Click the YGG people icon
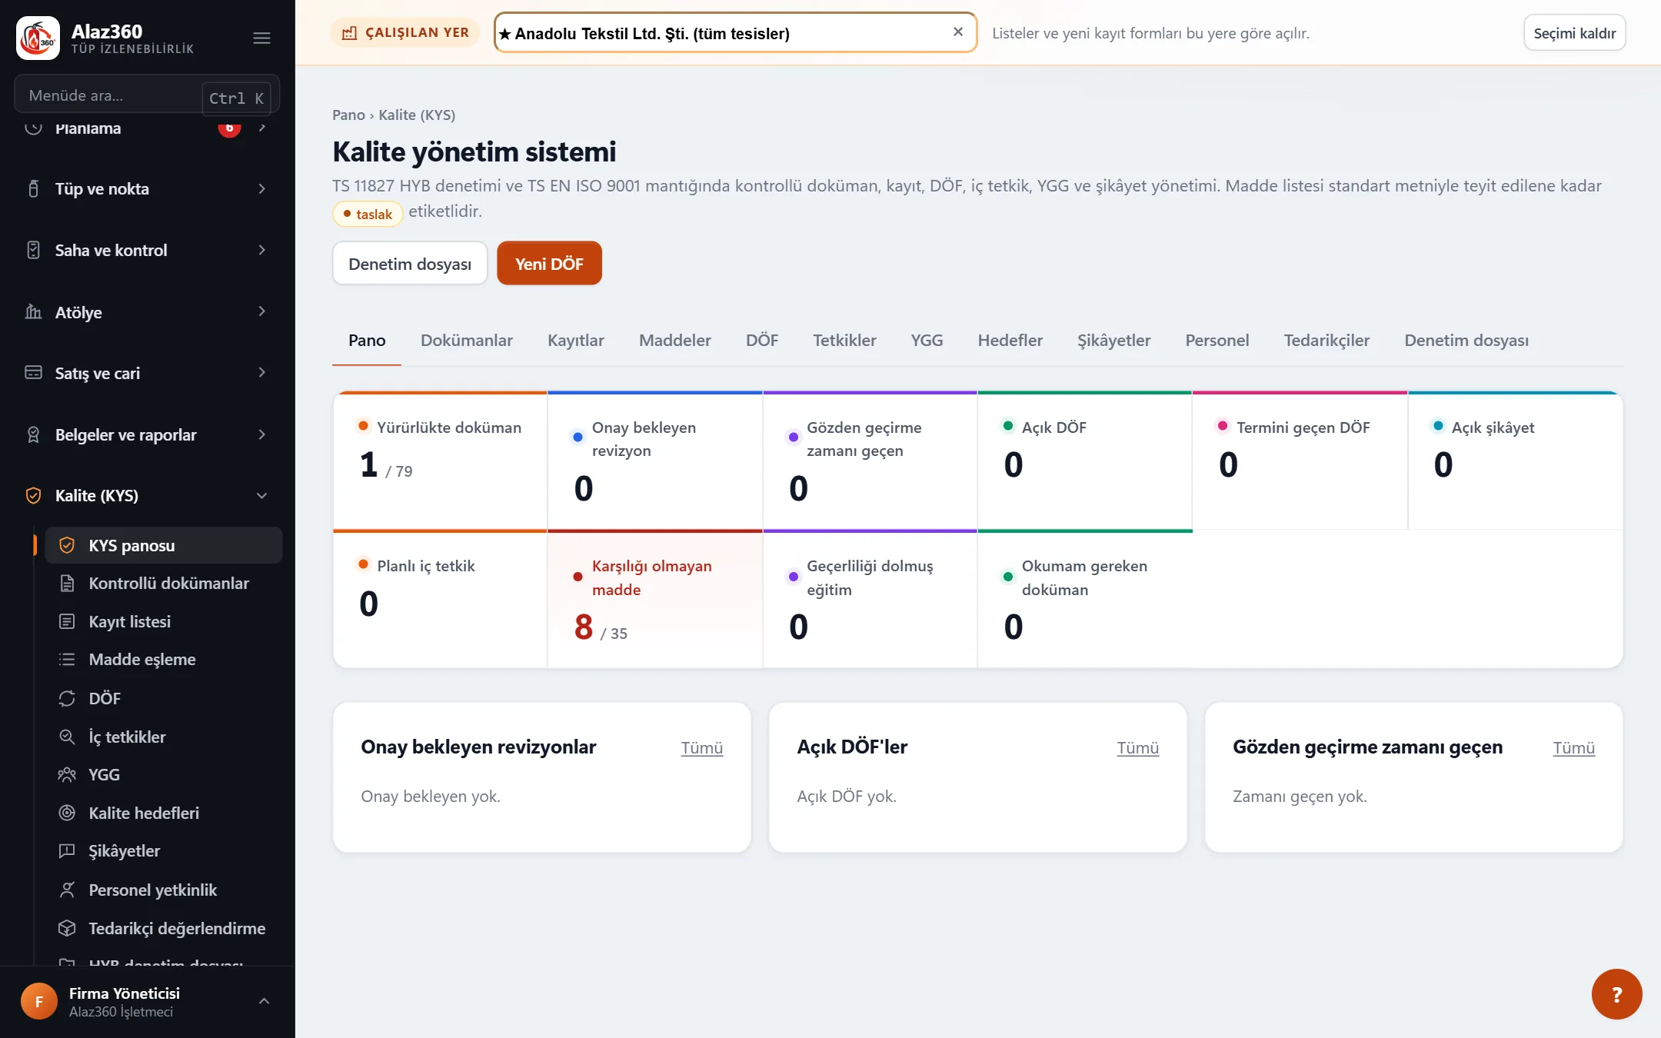This screenshot has width=1661, height=1038. 67,774
